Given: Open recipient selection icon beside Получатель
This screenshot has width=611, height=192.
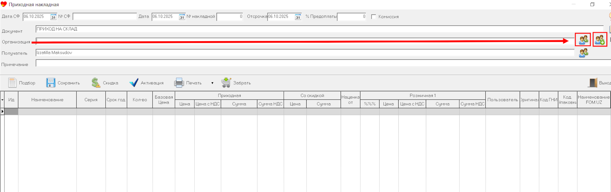Looking at the screenshot, I should point(583,53).
